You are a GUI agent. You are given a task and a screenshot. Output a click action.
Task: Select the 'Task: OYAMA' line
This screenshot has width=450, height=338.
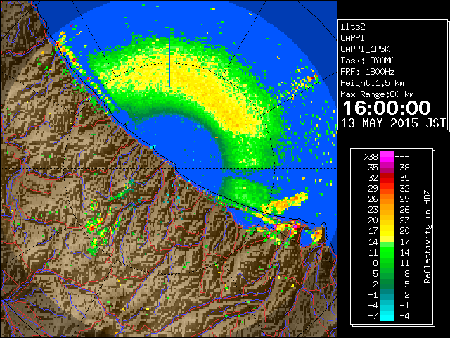tap(368, 61)
